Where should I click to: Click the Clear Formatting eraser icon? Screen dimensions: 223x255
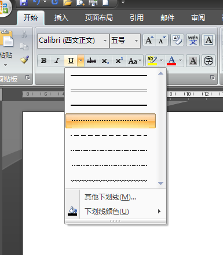pos(177,40)
